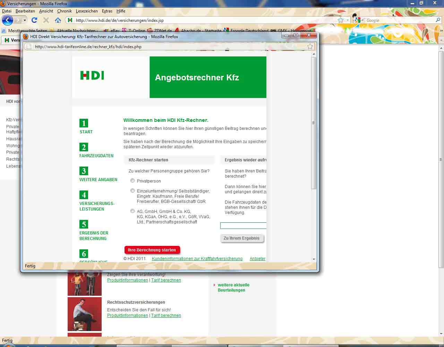Open the Lesezeichen menu
This screenshot has width=444, height=347.
87,11
